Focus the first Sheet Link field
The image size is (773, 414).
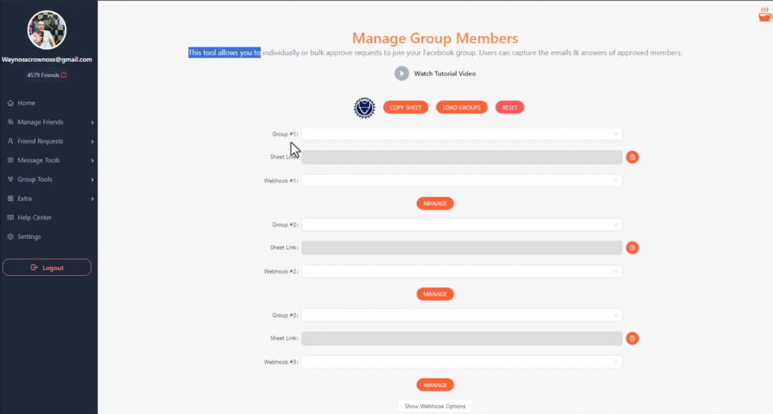point(462,157)
